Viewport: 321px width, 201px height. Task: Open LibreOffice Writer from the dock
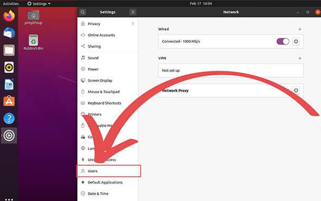[9, 84]
